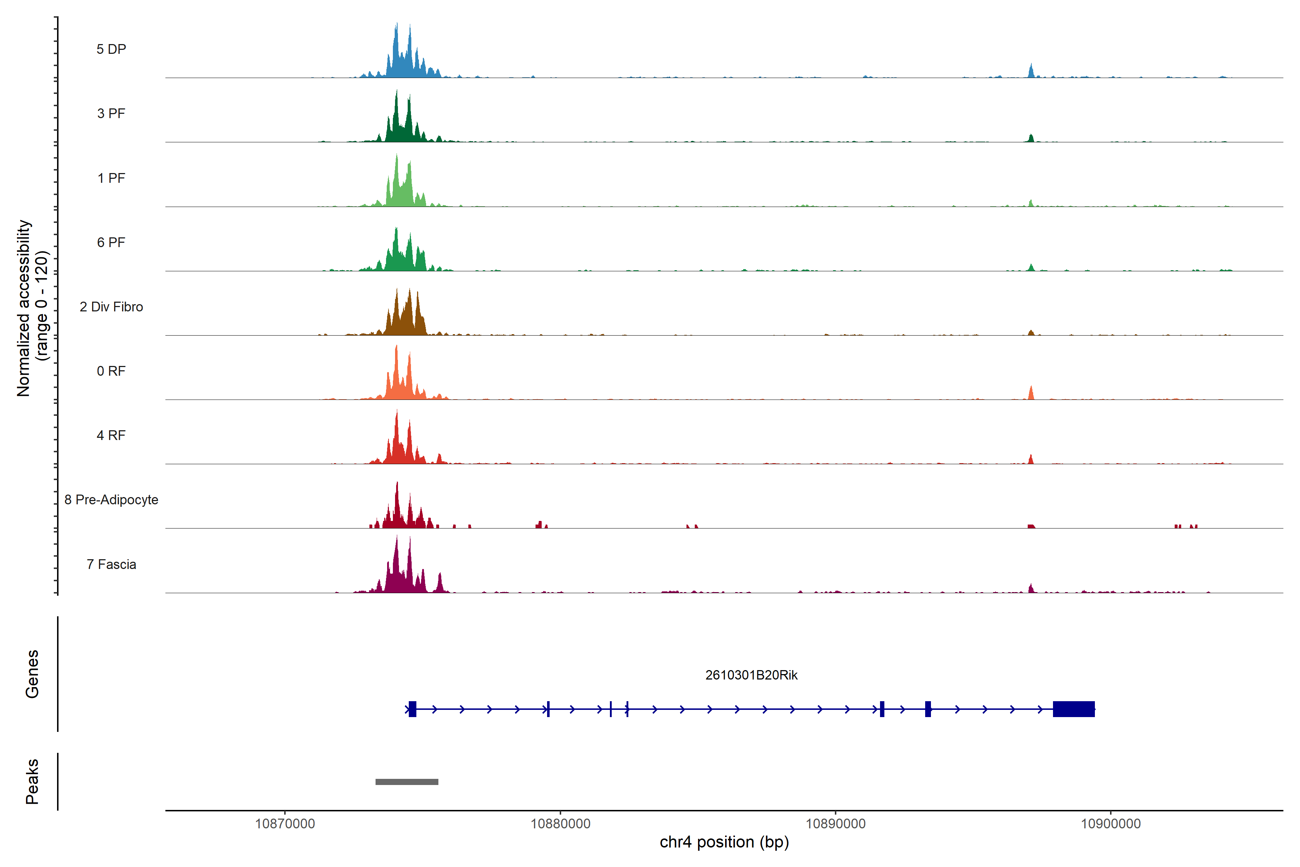Click the 10900000 axis tick label
The image size is (1300, 867).
click(x=1110, y=824)
